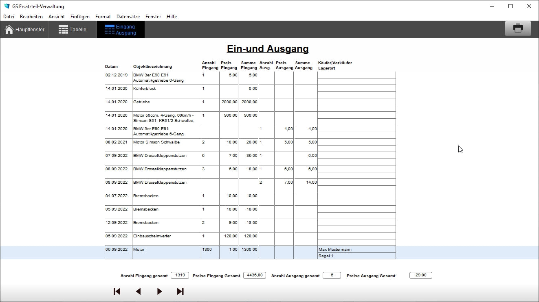Switch to Tabelle view
This screenshot has height=302, width=539.
(73, 30)
